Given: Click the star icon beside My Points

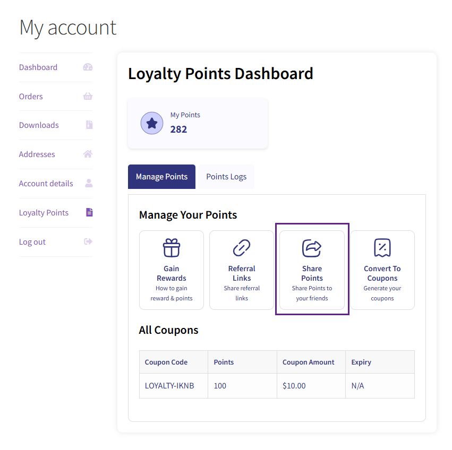Looking at the screenshot, I should (x=152, y=123).
